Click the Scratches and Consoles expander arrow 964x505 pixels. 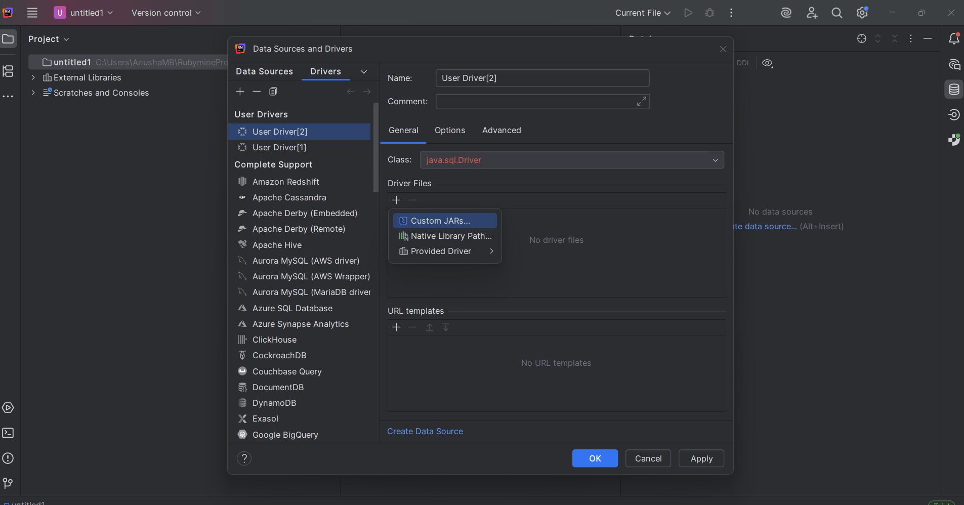[x=32, y=93]
